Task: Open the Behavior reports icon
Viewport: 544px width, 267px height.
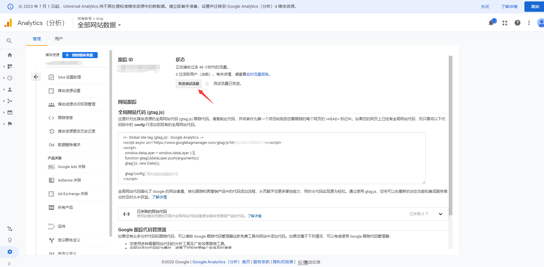Action: (x=10, y=112)
